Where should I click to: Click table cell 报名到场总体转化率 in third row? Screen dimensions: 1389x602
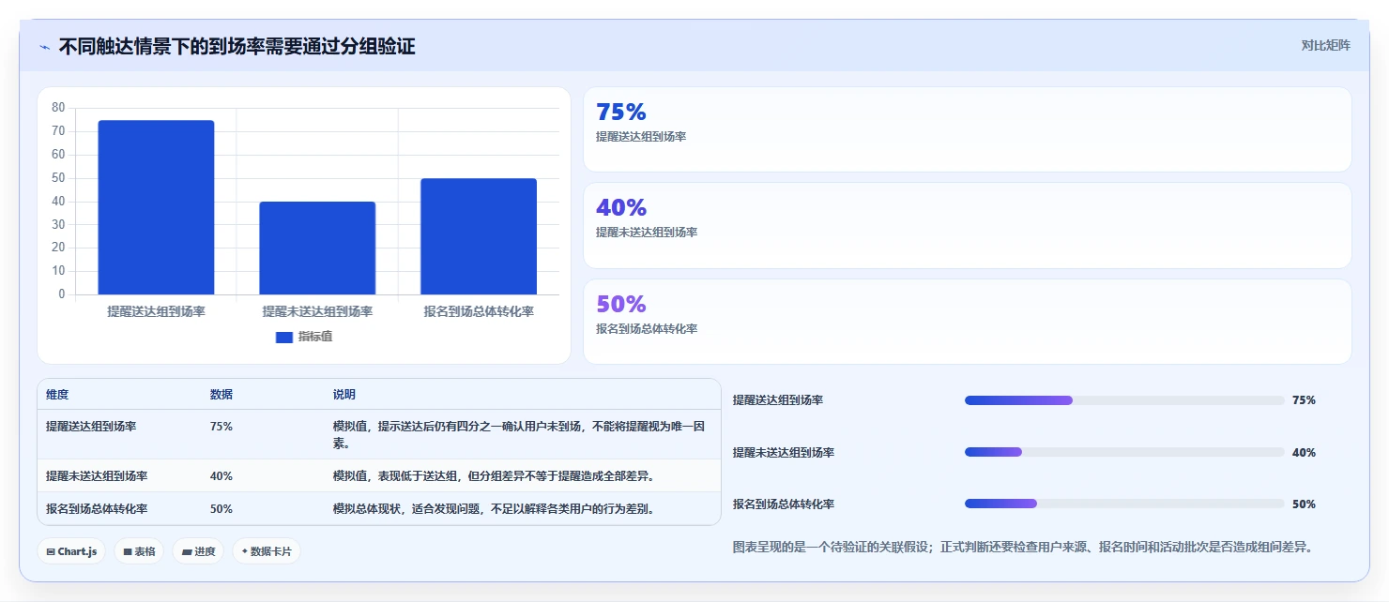tap(97, 508)
